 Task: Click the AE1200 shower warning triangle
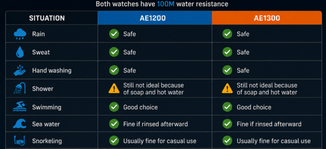coord(114,88)
